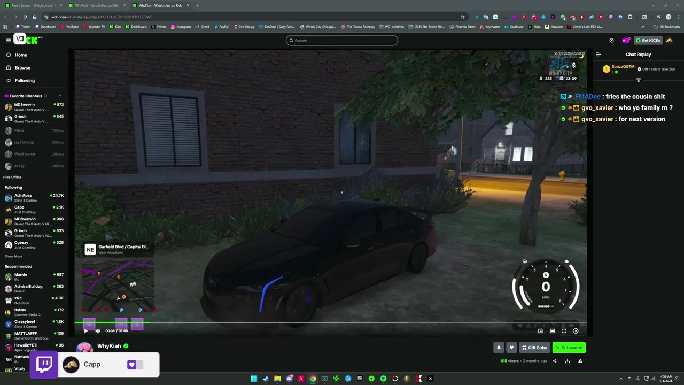Click Show More under Following list
Screen dimensions: 684x385
coord(13,256)
